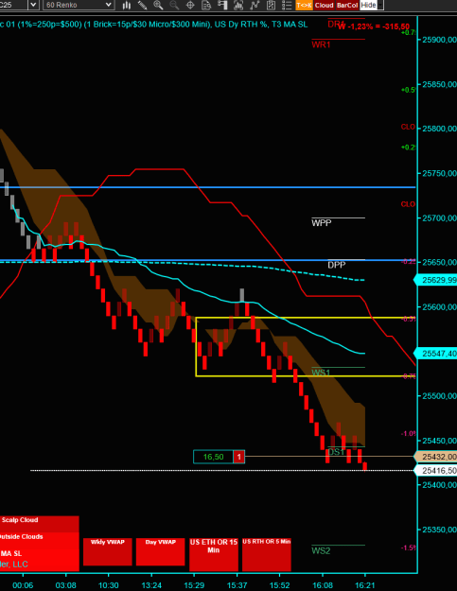Toggle the orange T<>K button

click(x=304, y=5)
